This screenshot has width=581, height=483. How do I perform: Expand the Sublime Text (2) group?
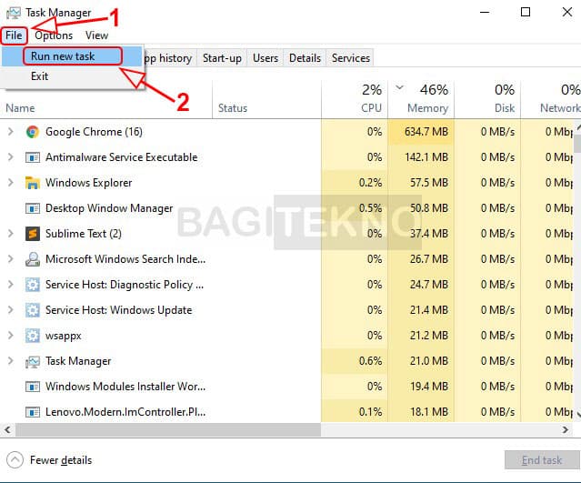pyautogui.click(x=11, y=234)
